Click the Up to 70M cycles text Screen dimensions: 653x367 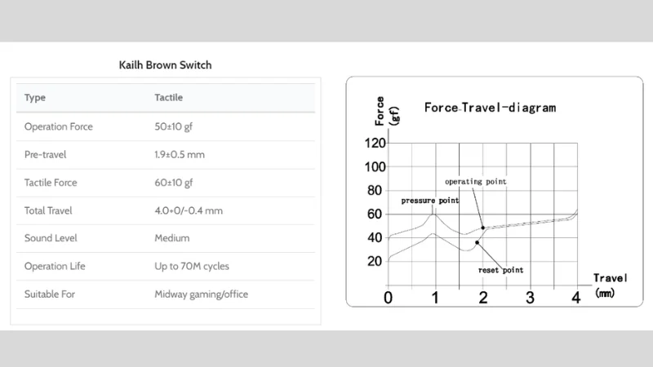[192, 266]
